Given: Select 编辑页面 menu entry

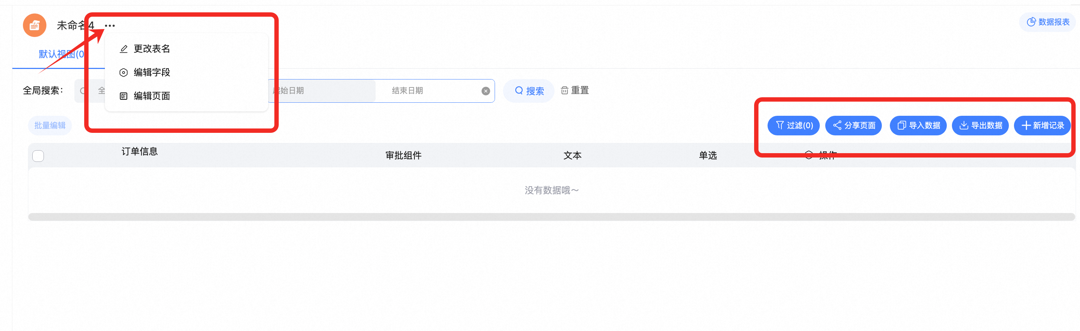Looking at the screenshot, I should click(151, 96).
